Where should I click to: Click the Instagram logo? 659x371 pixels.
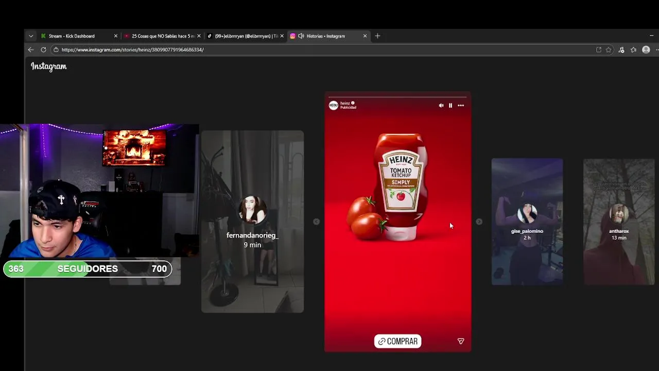click(49, 66)
